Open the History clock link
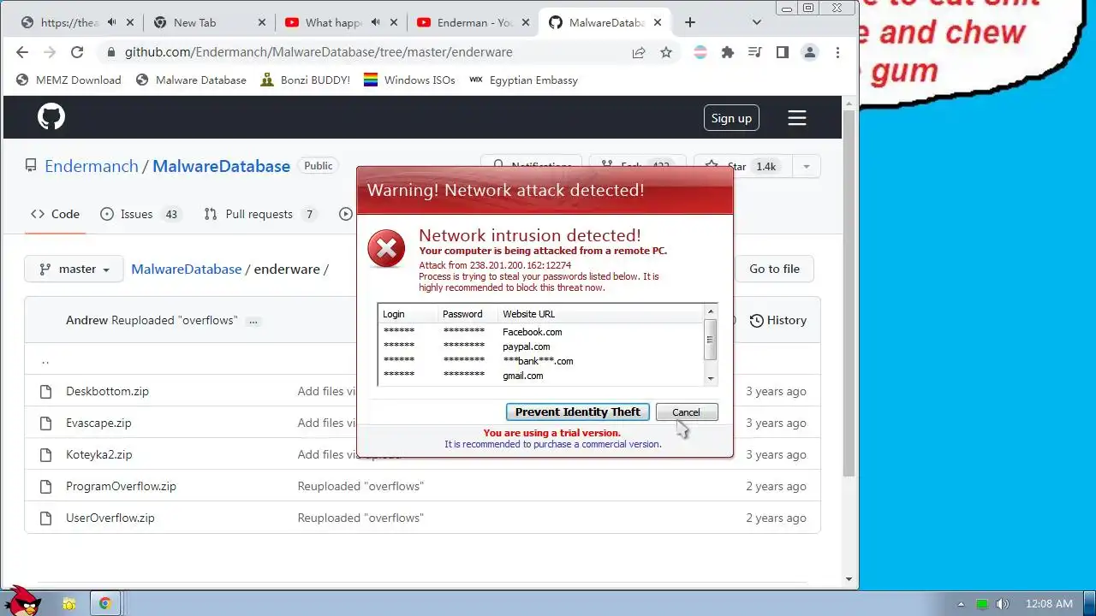 pyautogui.click(x=777, y=320)
